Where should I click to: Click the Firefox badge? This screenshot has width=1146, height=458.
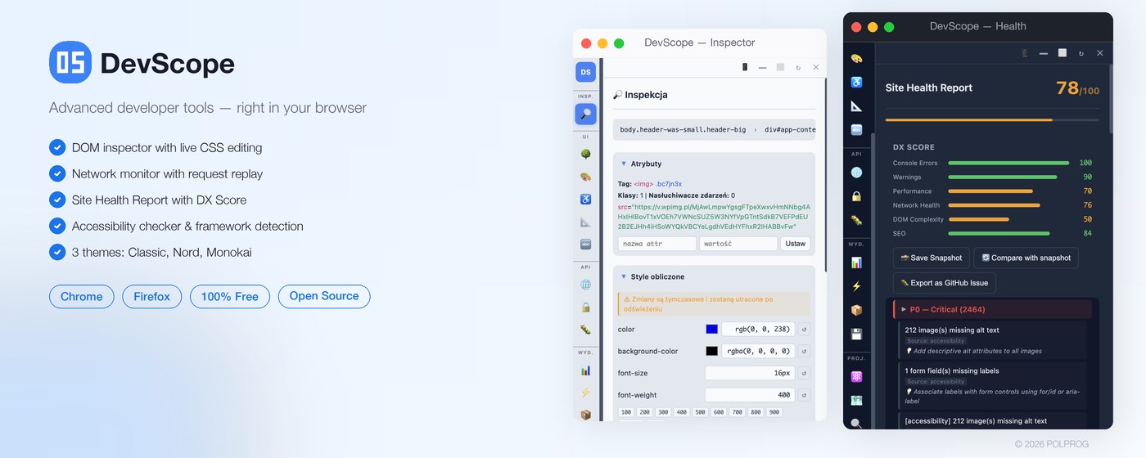152,296
